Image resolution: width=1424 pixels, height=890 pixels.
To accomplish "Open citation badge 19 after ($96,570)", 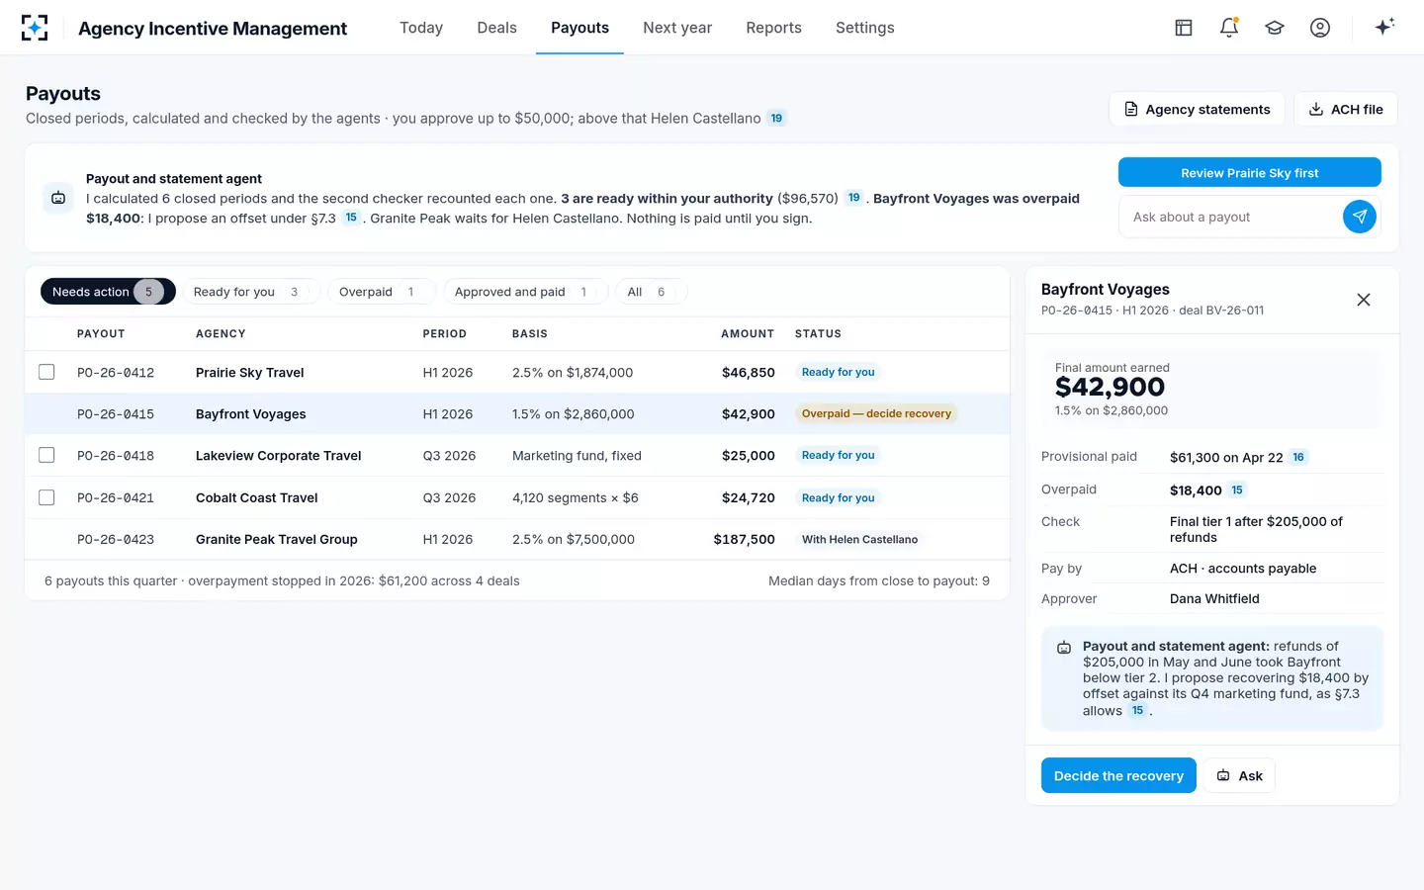I will pos(854,198).
